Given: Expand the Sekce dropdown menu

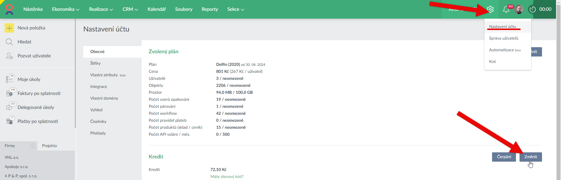Looking at the screenshot, I should 236,9.
